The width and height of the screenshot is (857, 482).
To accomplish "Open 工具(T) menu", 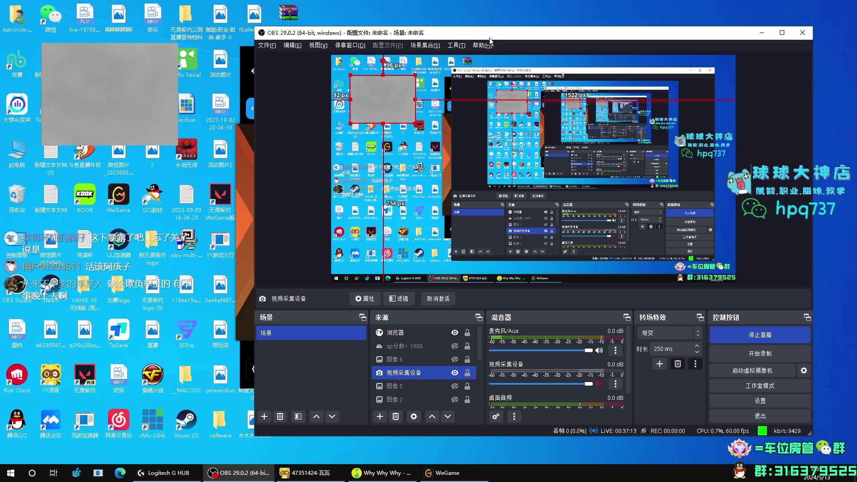I will point(456,45).
